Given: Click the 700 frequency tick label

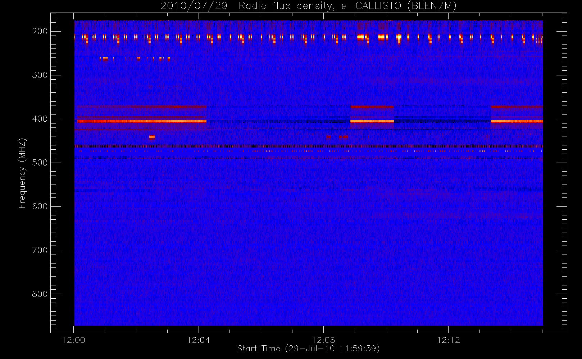Looking at the screenshot, I should click(x=40, y=250).
